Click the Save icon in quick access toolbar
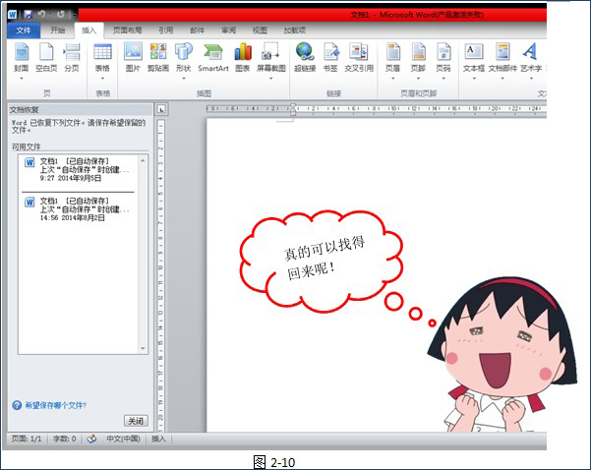The height and width of the screenshot is (470, 591). [x=28, y=15]
